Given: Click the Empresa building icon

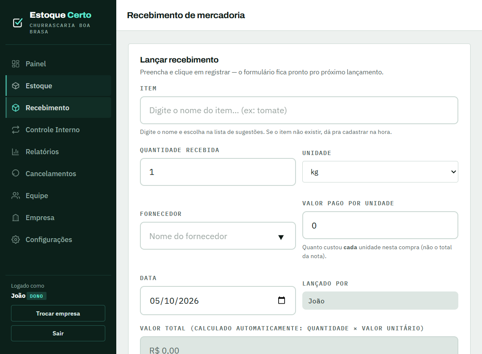Looking at the screenshot, I should [15, 218].
